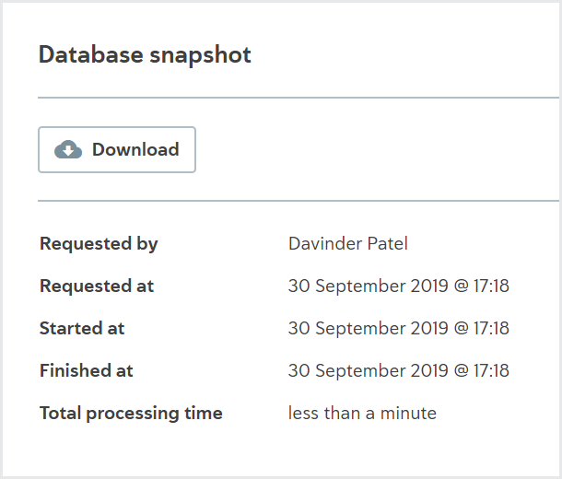Click '2019' in the Started at row
Screen dimensions: 562x479
pos(429,328)
